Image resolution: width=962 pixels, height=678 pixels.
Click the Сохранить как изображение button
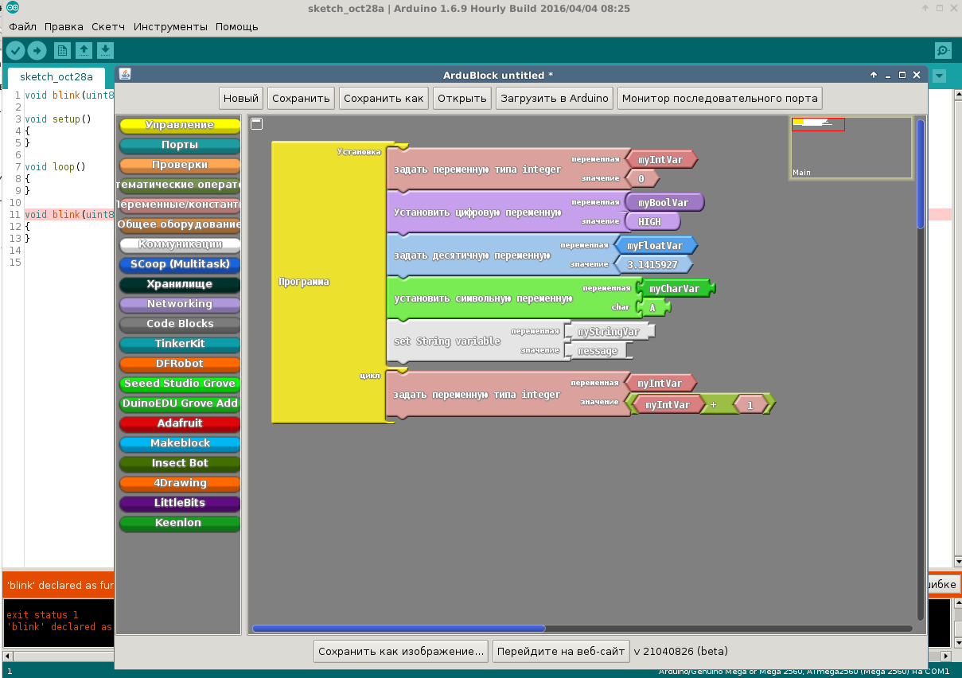(401, 651)
